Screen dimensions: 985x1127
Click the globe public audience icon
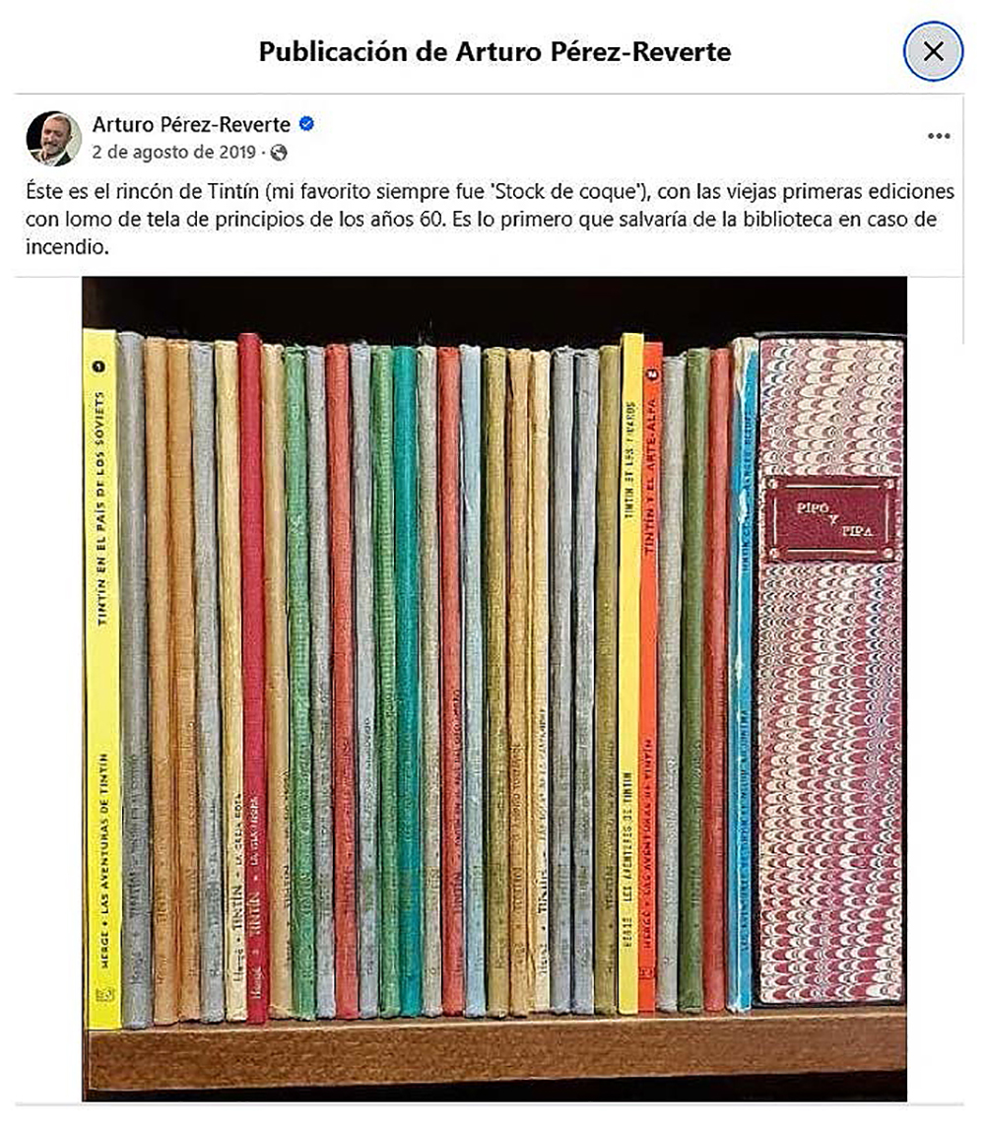click(x=279, y=153)
